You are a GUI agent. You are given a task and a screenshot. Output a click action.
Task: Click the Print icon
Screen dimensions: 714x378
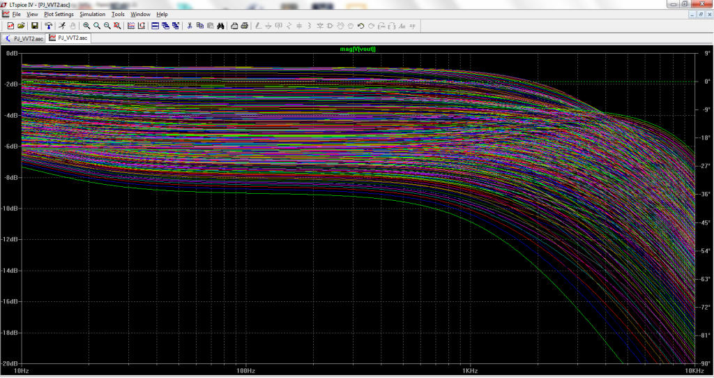pyautogui.click(x=245, y=26)
